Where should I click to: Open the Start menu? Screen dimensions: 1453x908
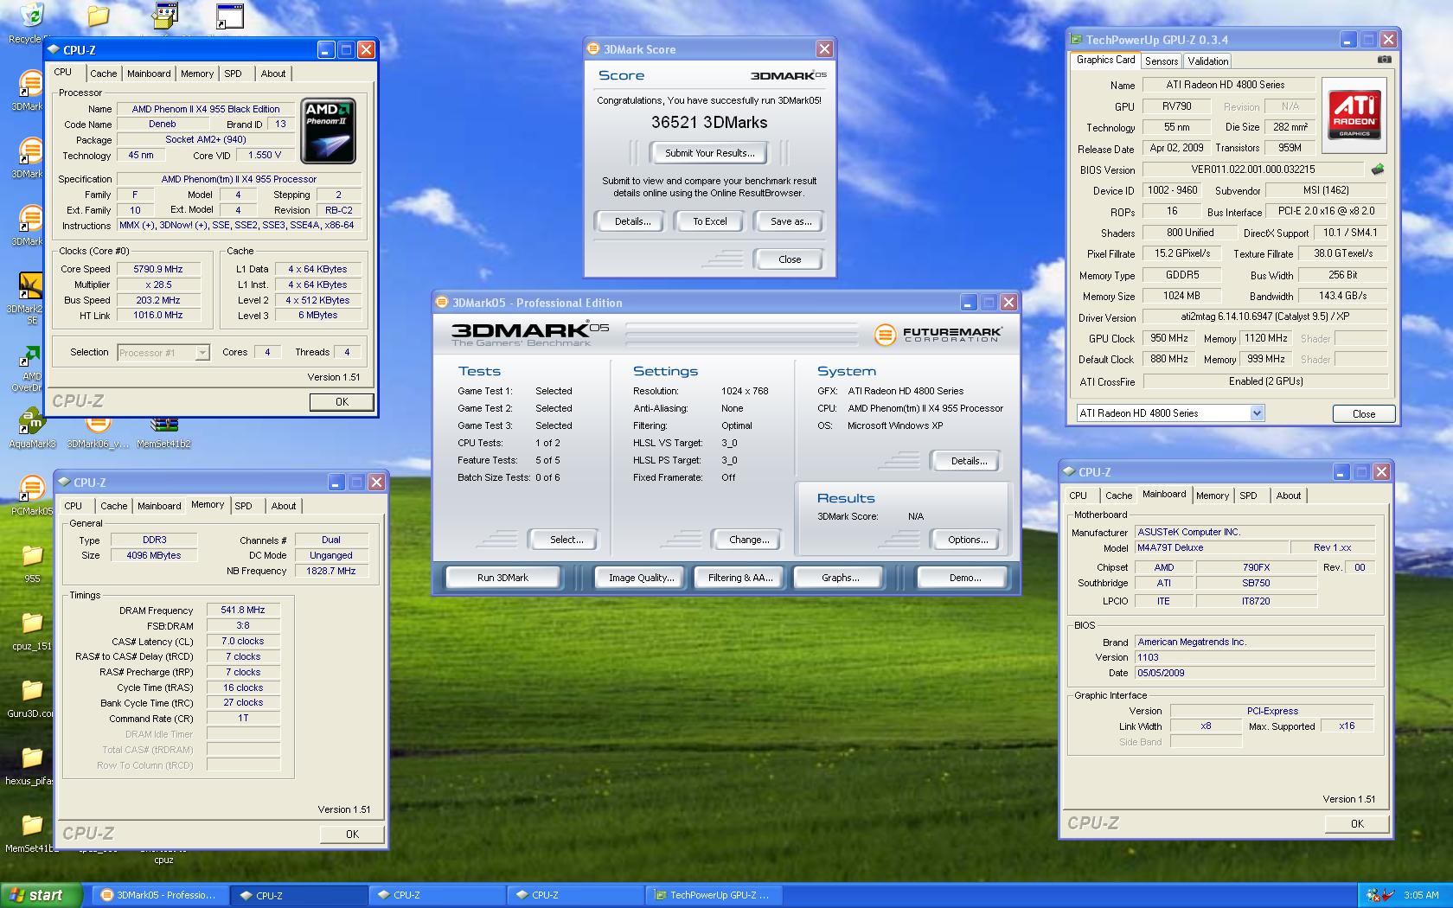pyautogui.click(x=41, y=895)
